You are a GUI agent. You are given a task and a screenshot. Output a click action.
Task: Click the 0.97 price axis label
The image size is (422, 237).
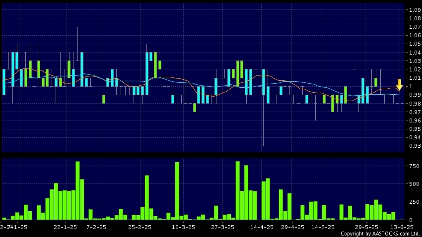(x=415, y=112)
